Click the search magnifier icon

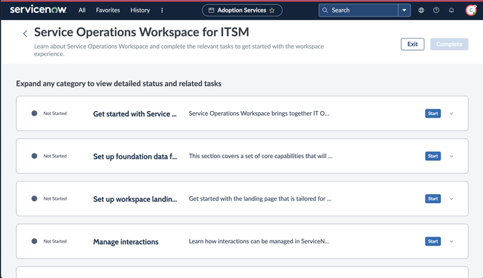[x=325, y=10]
